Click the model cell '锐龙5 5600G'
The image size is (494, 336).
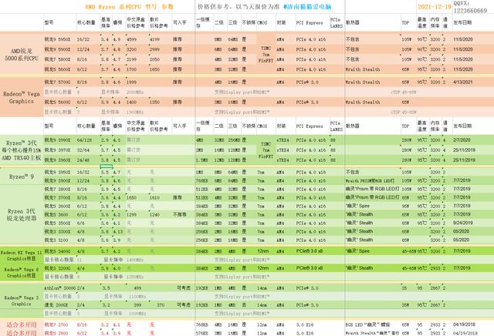coord(57,102)
